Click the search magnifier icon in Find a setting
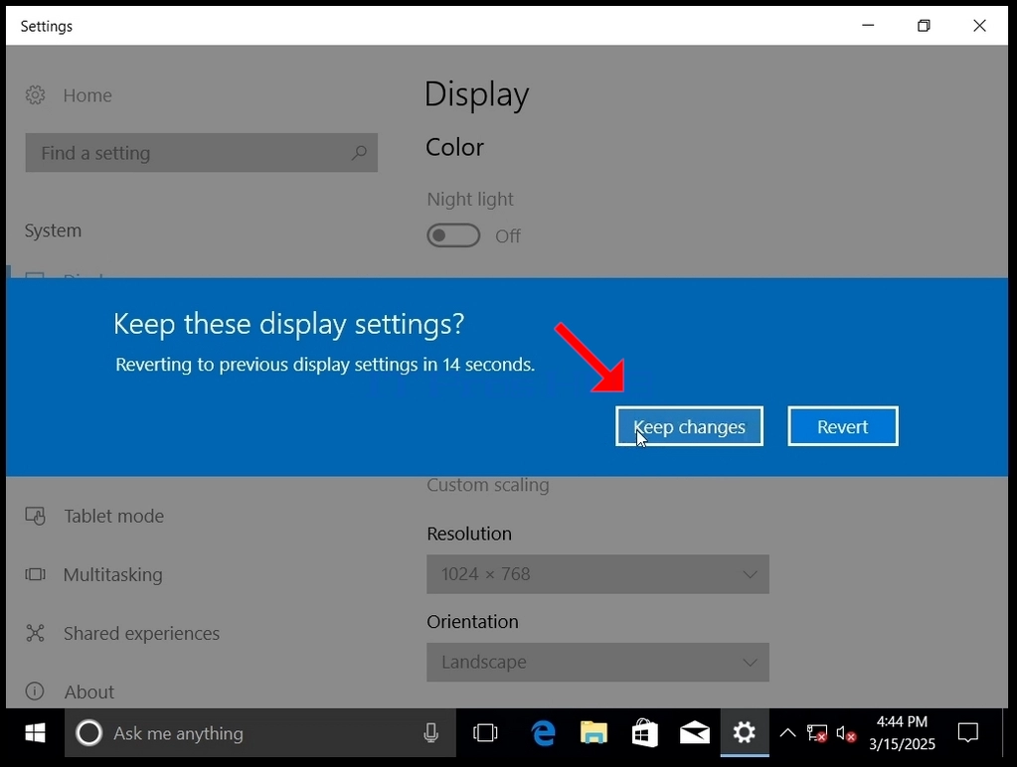 tap(359, 153)
